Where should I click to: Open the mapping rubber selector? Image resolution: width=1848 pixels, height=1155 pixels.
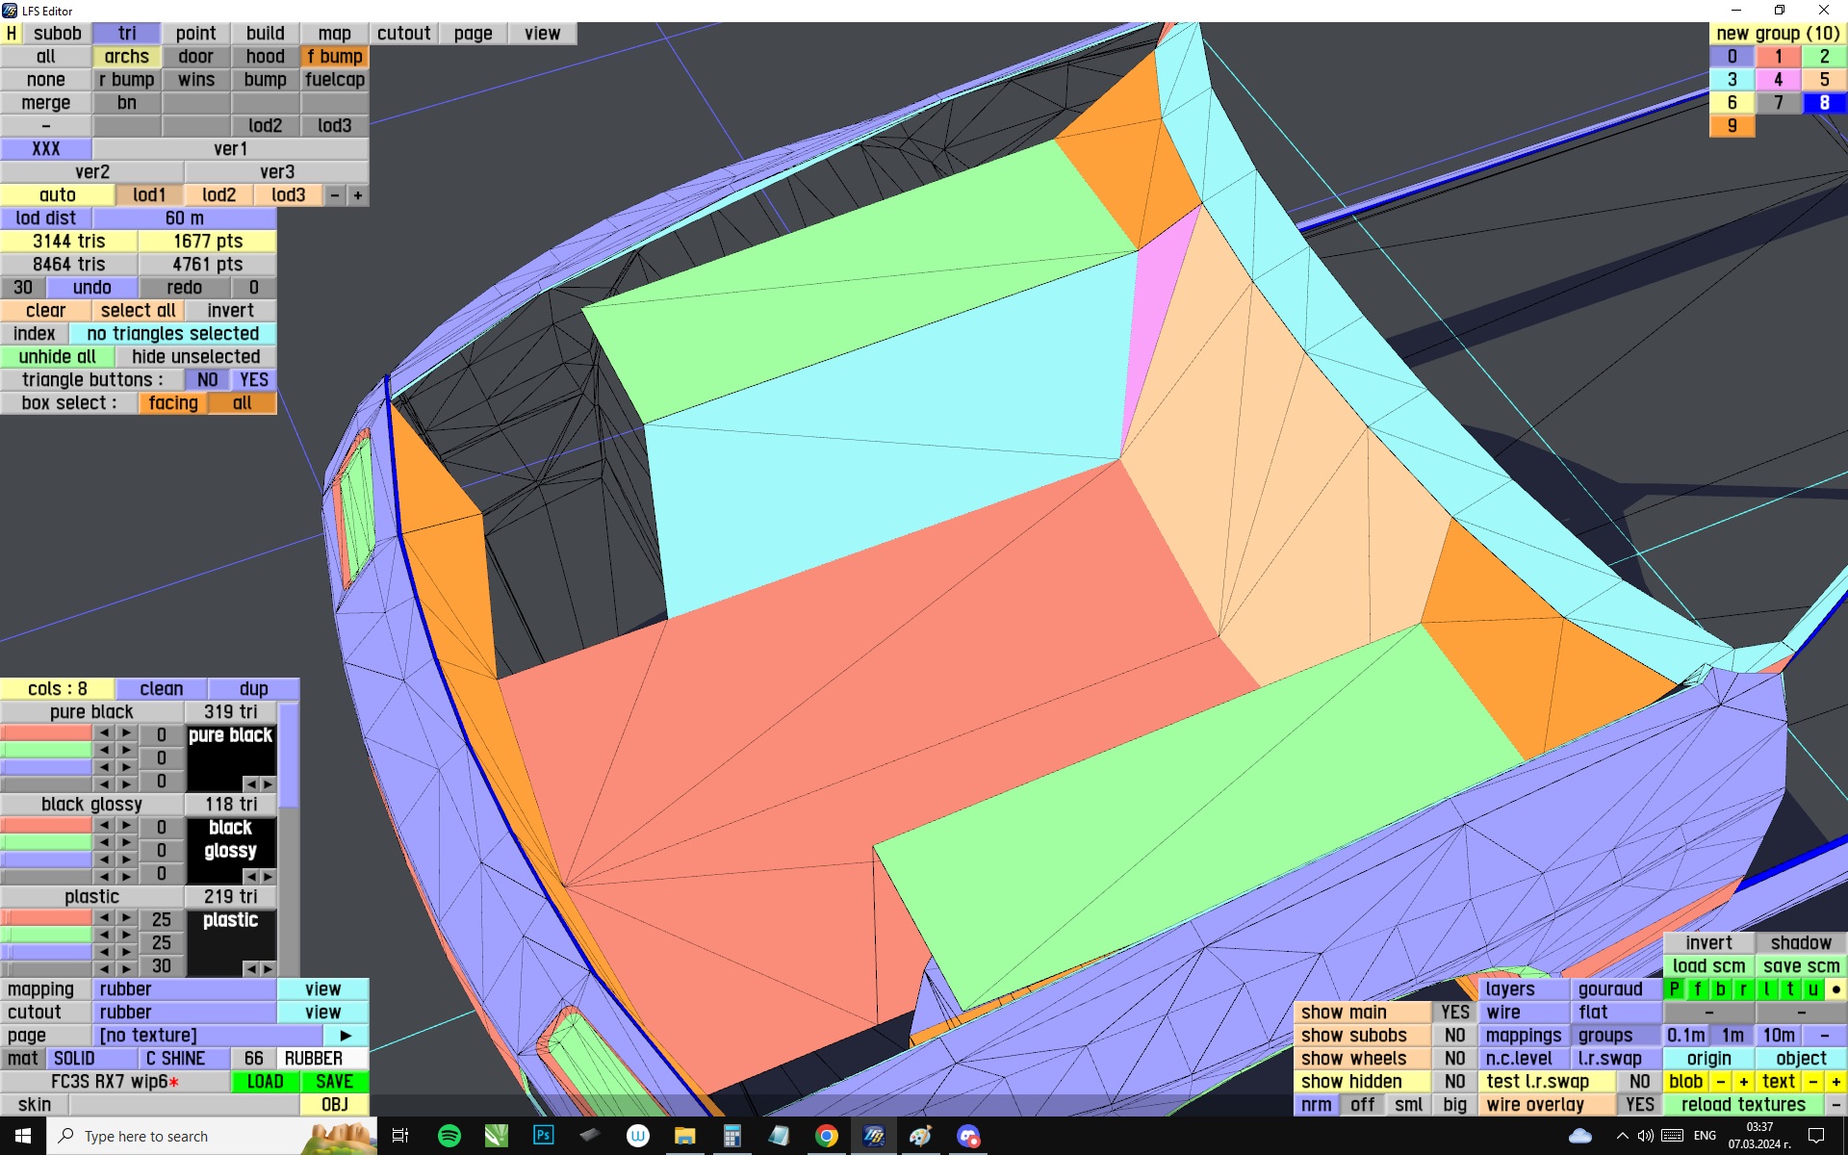(184, 989)
